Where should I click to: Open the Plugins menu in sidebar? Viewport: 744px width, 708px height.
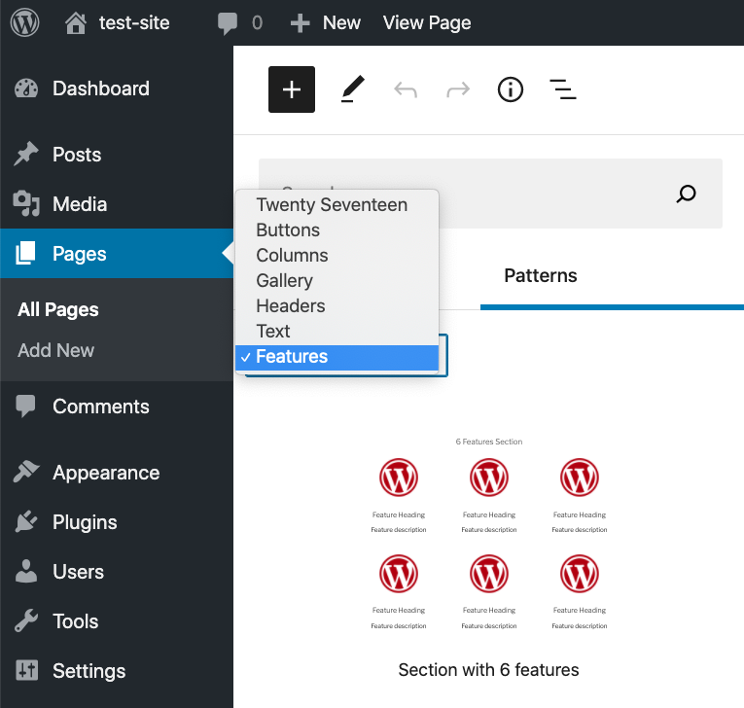point(85,522)
